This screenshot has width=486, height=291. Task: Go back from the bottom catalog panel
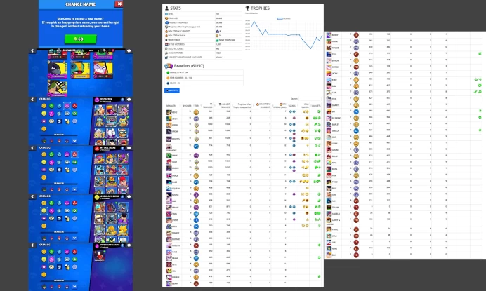32,245
